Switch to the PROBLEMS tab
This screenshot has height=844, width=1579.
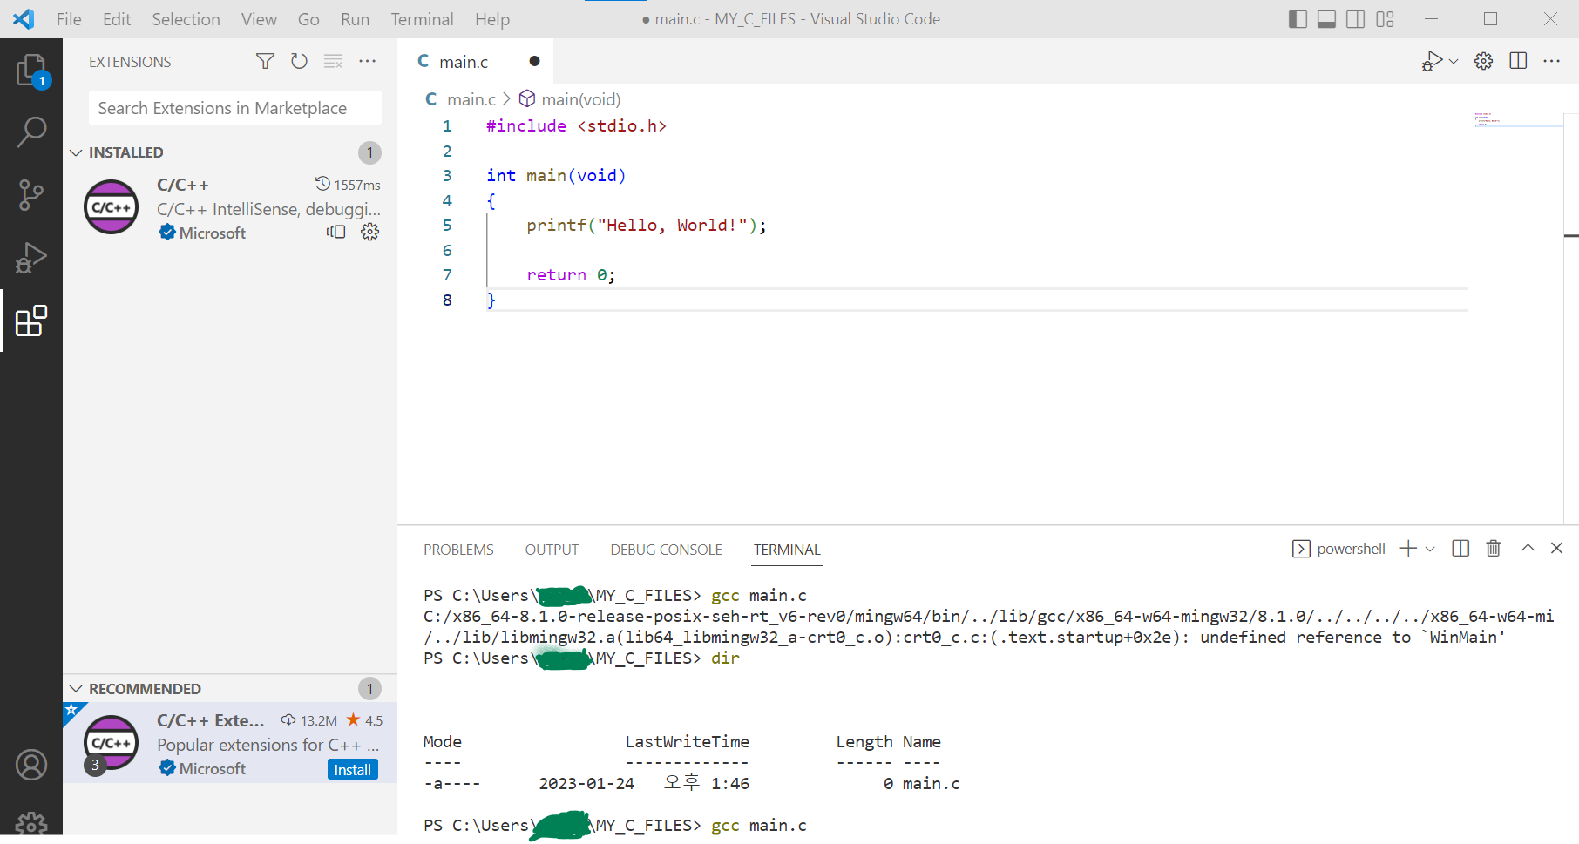pyautogui.click(x=458, y=550)
